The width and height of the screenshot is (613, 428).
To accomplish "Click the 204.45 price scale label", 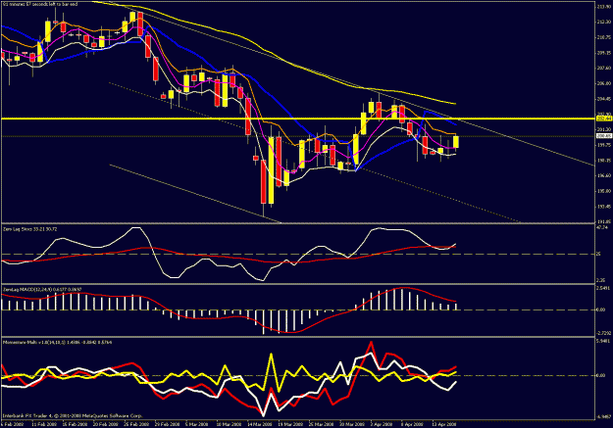I will point(604,99).
